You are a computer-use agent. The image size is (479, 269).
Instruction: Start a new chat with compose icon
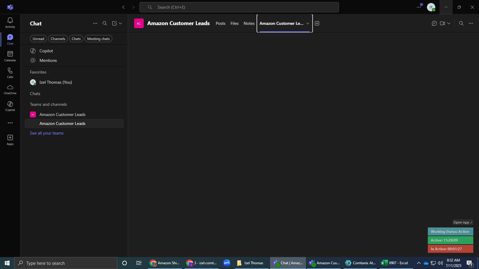point(114,23)
